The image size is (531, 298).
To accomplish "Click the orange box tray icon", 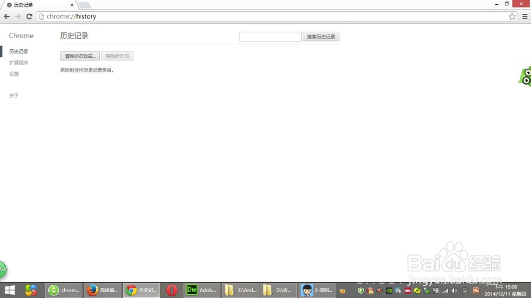I will tap(342, 291).
